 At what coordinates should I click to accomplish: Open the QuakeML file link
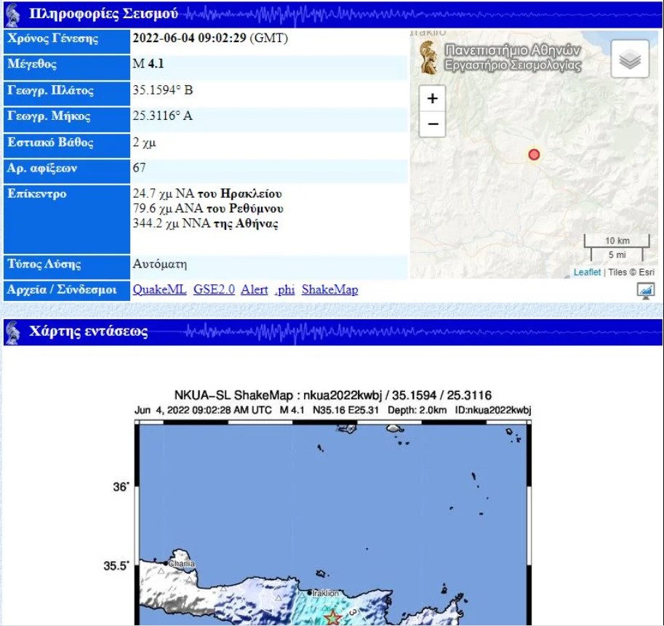pyautogui.click(x=159, y=289)
